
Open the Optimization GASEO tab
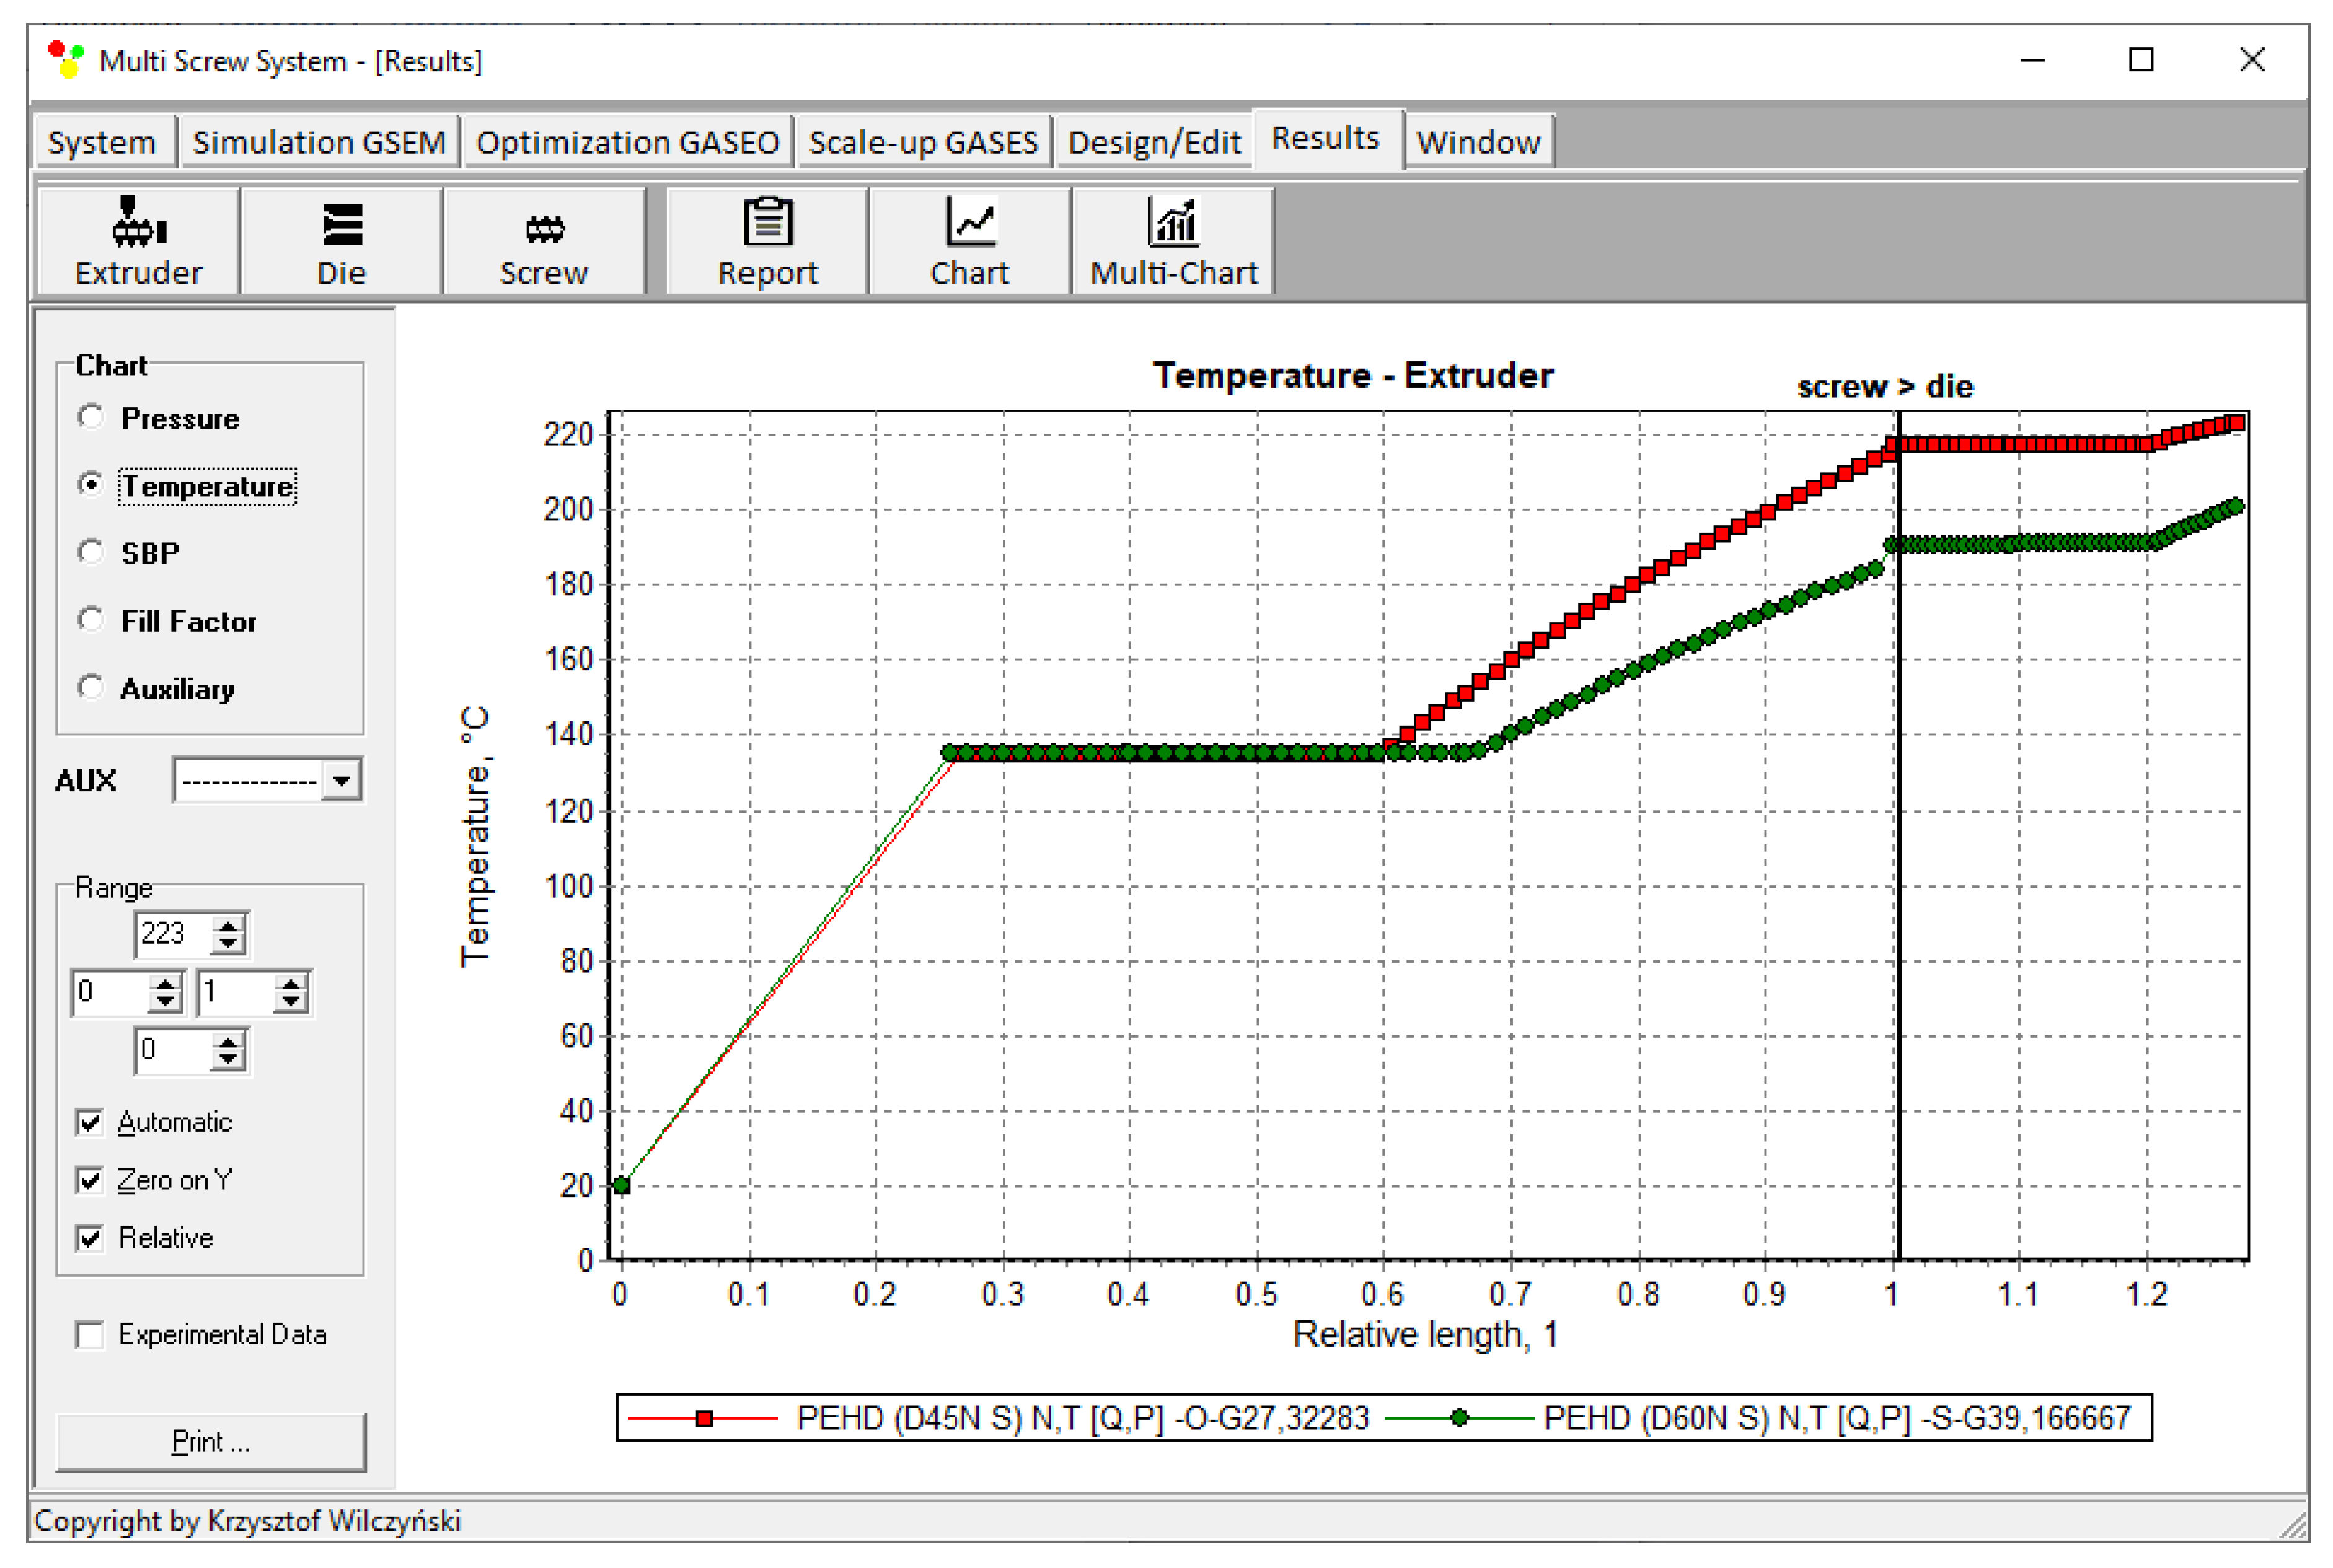pos(627,142)
